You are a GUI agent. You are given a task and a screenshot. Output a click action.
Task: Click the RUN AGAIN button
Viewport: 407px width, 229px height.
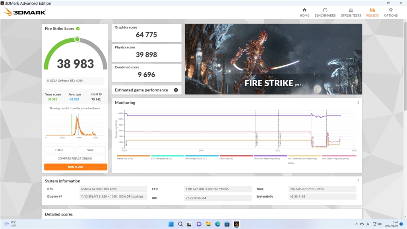(76, 167)
